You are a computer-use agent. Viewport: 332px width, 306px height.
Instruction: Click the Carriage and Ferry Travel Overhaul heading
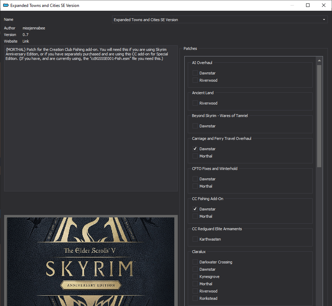221,138
